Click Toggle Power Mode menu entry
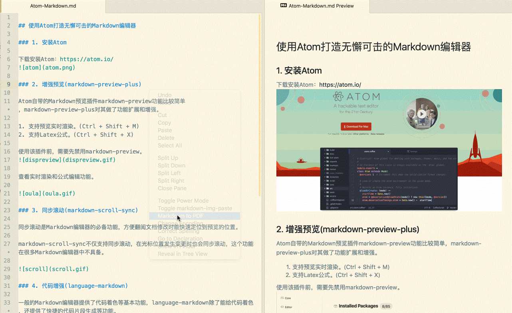Screen dimensions: 512x313 point(183,201)
